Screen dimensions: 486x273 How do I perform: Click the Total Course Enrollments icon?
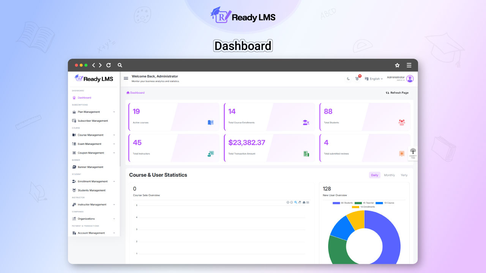(306, 122)
